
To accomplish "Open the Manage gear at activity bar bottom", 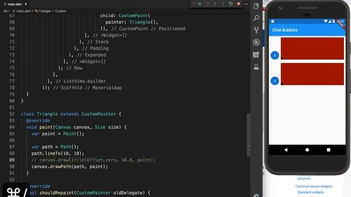I will coord(256,195).
